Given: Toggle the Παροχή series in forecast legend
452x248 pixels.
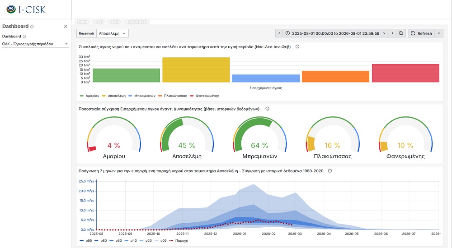Looking at the screenshot, I should pos(181,241).
